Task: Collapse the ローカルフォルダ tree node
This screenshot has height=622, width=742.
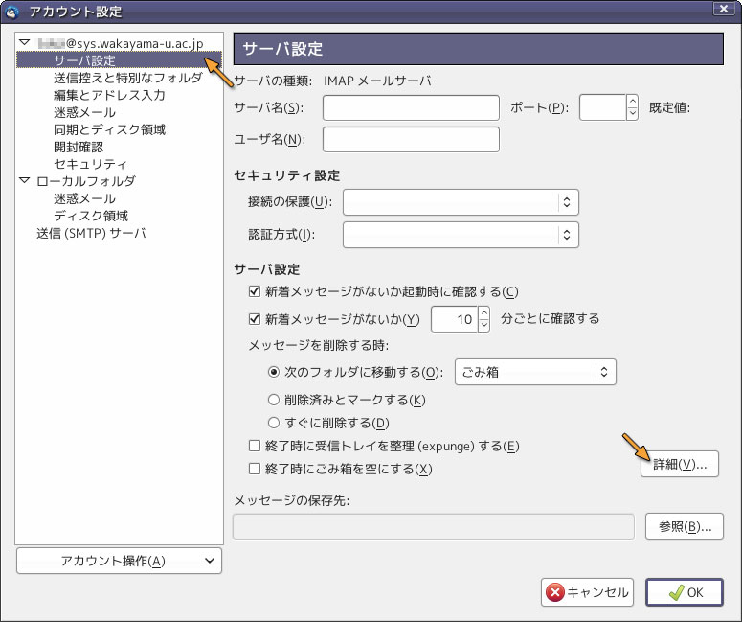Action: (x=24, y=180)
